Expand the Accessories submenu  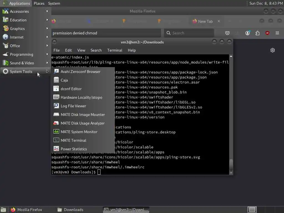26,11
